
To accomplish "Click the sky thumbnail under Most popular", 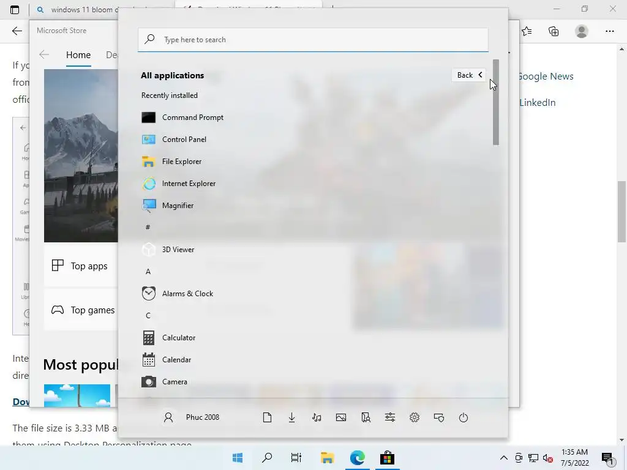I will click(x=77, y=395).
